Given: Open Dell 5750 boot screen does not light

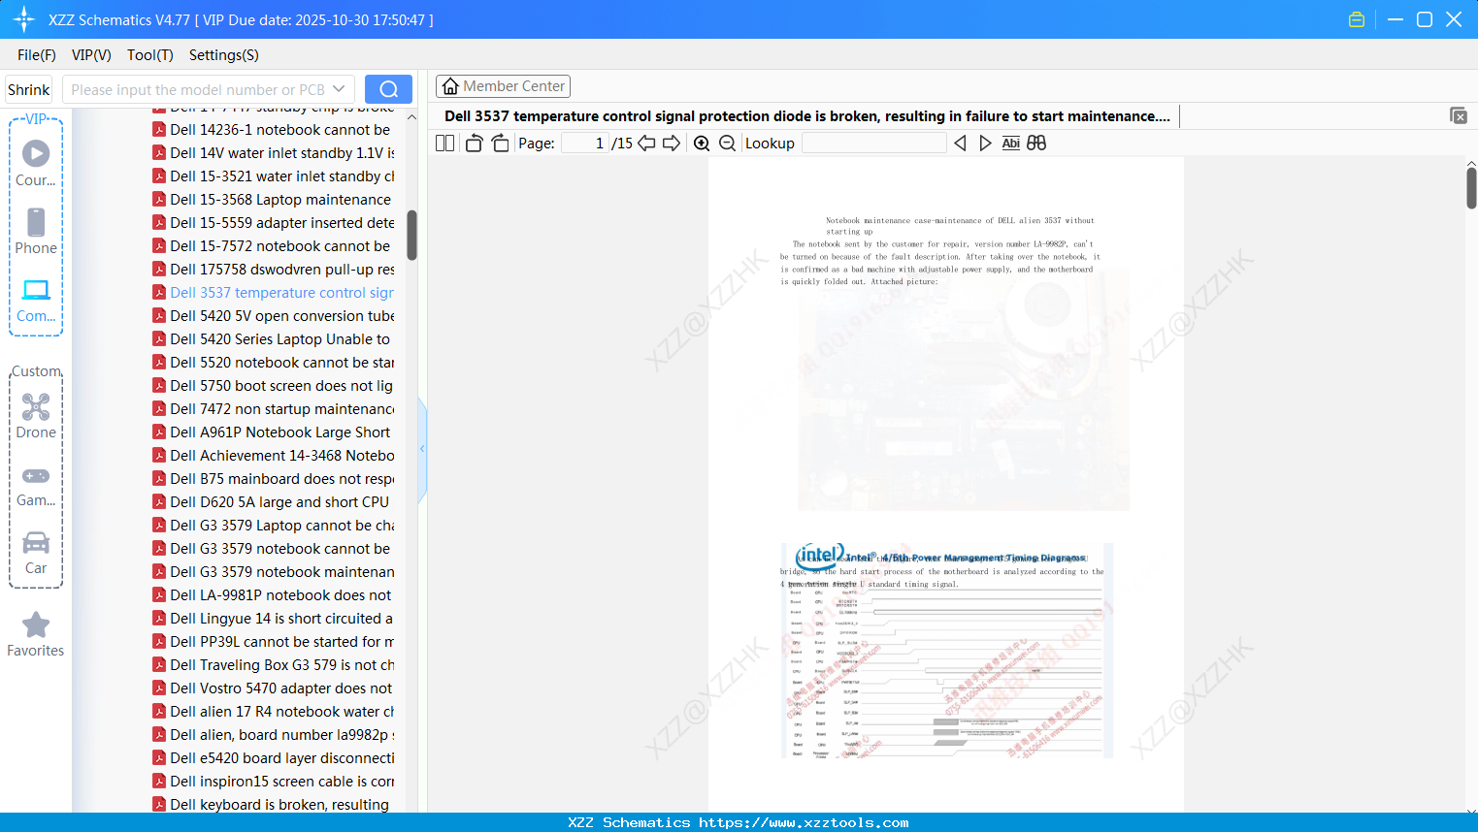Looking at the screenshot, I should pos(281,385).
